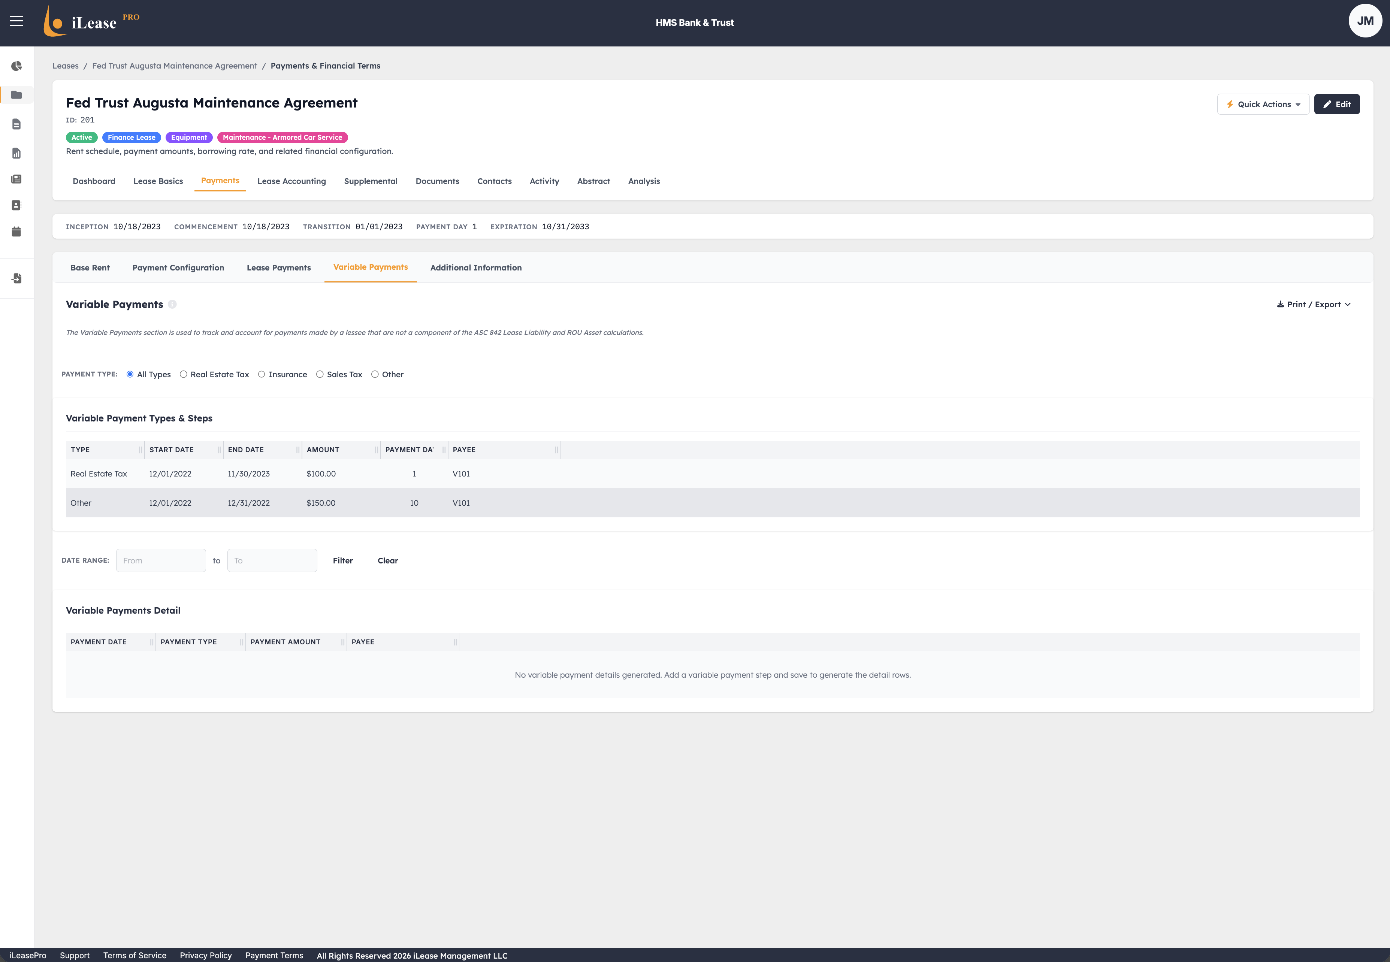Click the iLease PRO logo

(91, 22)
